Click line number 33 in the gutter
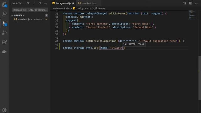The width and height of the screenshot is (201, 113). click(57, 13)
